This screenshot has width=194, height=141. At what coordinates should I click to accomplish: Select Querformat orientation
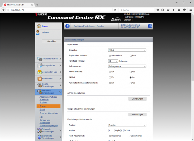tap(131, 136)
